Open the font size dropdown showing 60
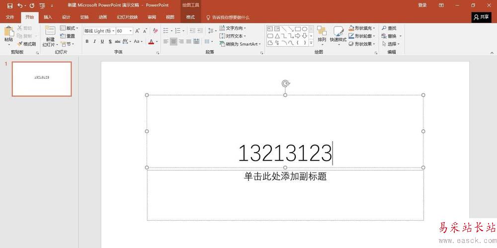 point(131,31)
